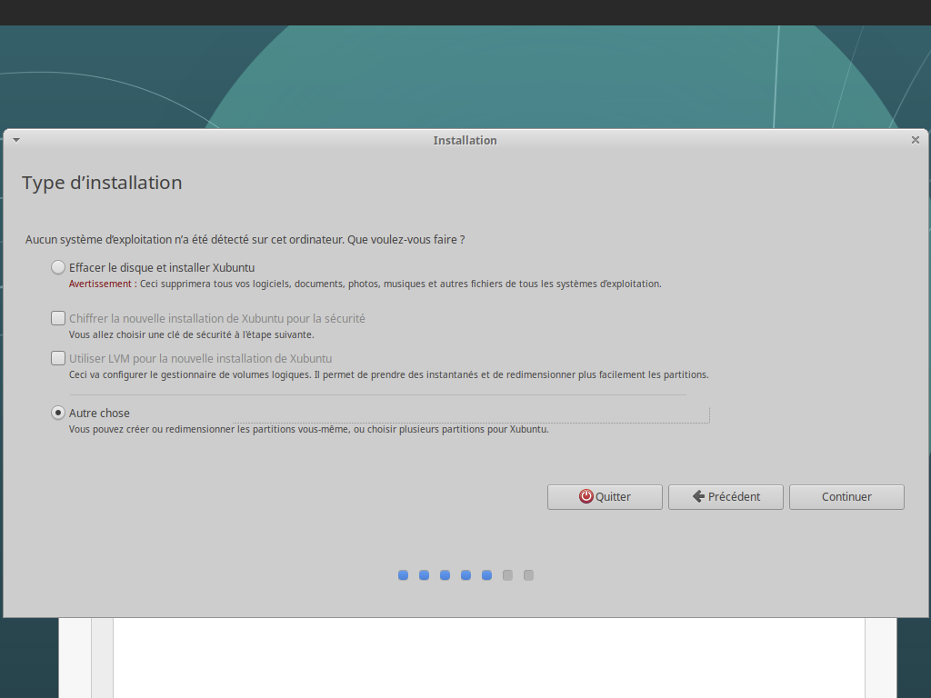Image resolution: width=931 pixels, height=698 pixels.
Task: Select 'Effacer le disque et installer Xubuntu'
Action: tap(59, 267)
